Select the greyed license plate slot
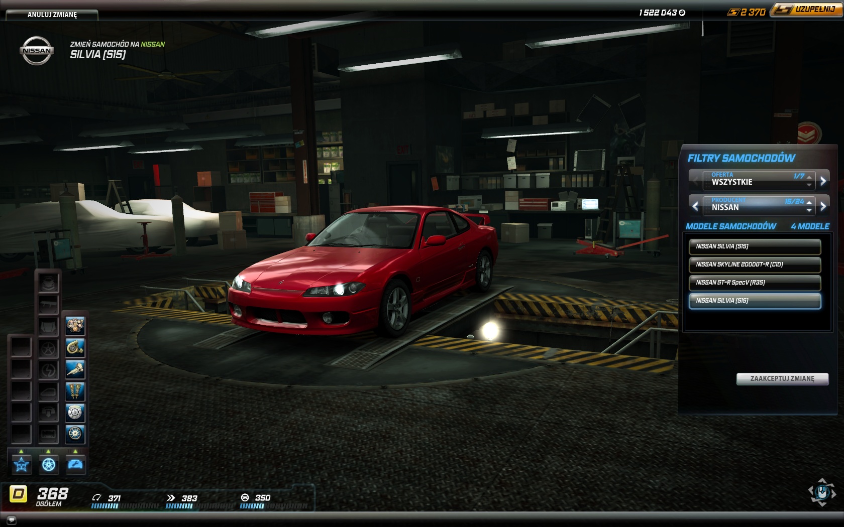The image size is (844, 527). tap(49, 434)
